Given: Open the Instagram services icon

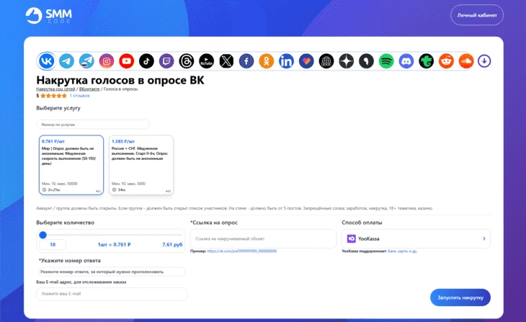Looking at the screenshot, I should pos(107,61).
